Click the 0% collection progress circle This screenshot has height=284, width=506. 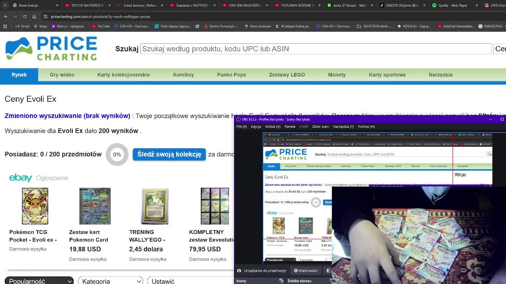(x=117, y=155)
